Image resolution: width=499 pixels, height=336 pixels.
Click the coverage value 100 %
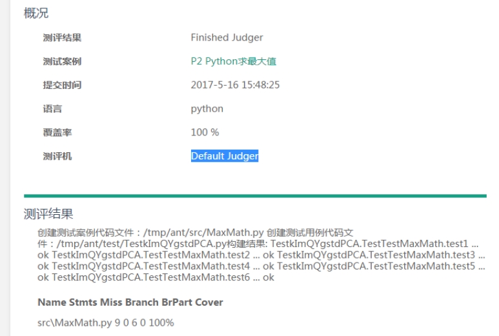coord(205,132)
